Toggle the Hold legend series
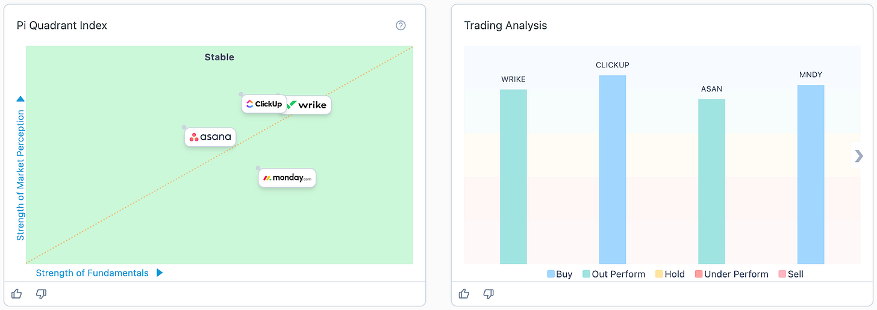 [x=670, y=274]
